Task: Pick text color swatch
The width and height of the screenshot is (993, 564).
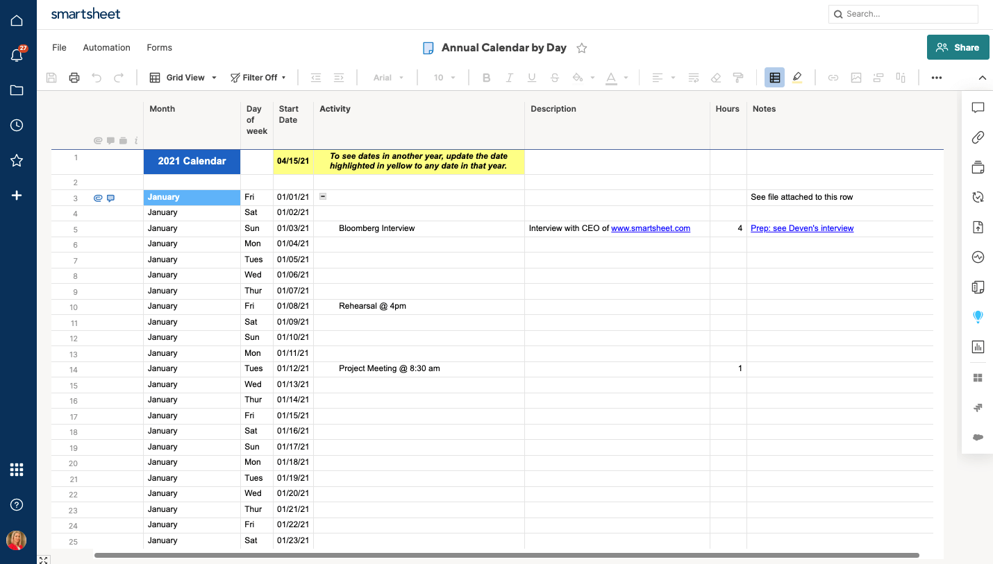Action: point(611,78)
